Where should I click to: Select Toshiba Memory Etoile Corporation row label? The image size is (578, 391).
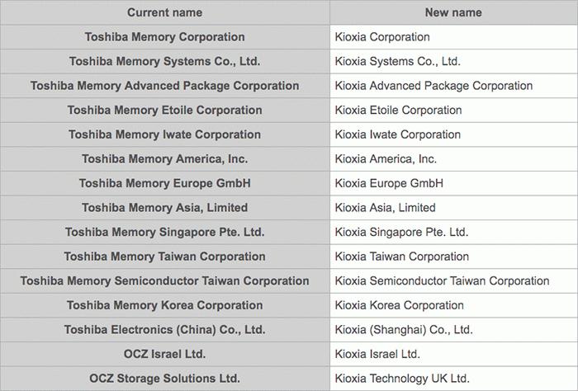pos(164,111)
